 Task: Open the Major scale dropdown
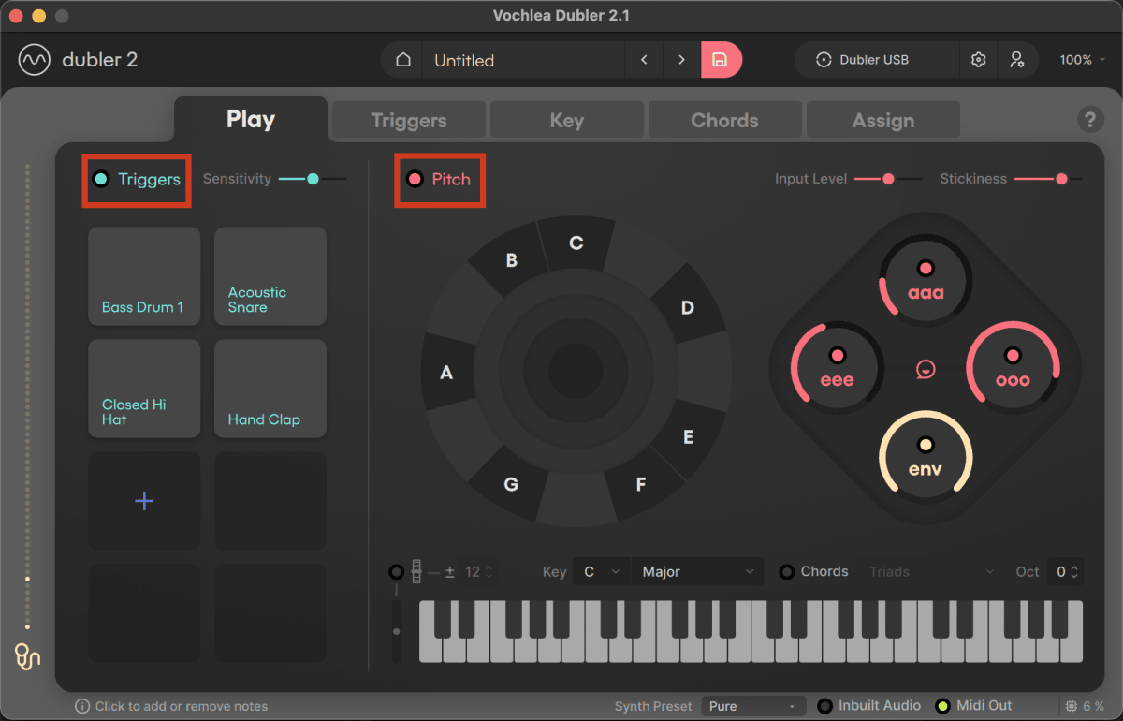pos(697,571)
